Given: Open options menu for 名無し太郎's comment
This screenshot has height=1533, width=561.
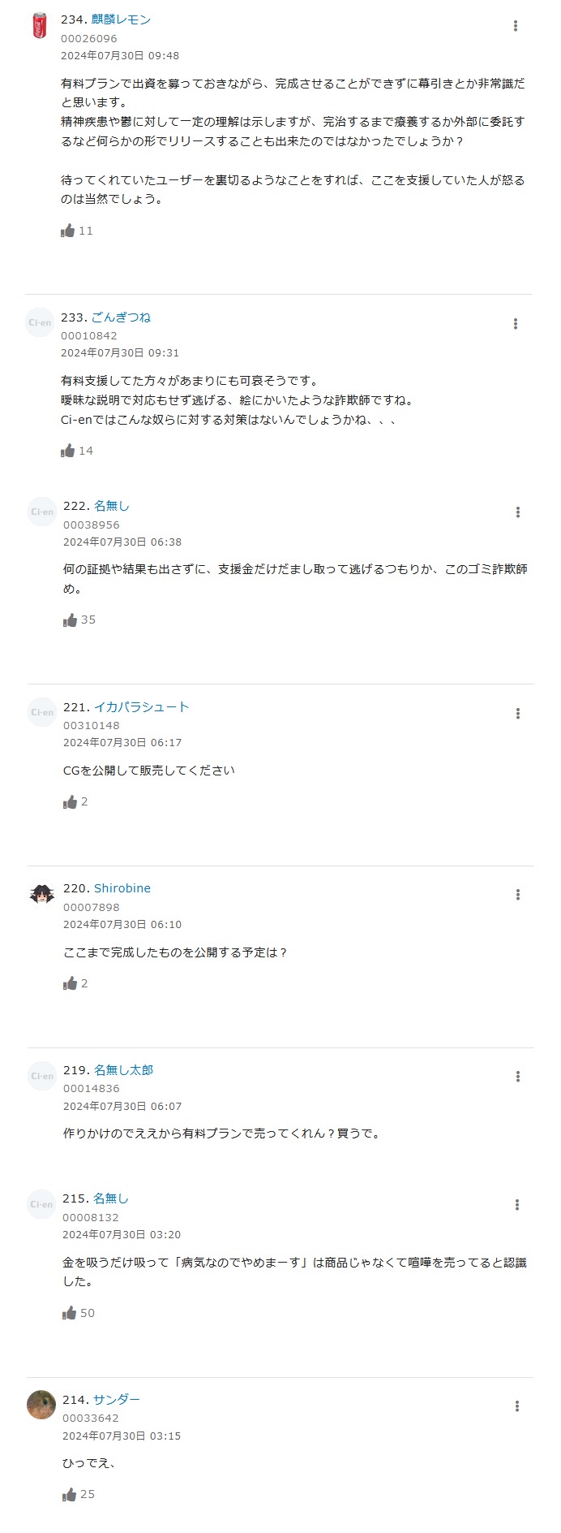Looking at the screenshot, I should click(518, 1077).
